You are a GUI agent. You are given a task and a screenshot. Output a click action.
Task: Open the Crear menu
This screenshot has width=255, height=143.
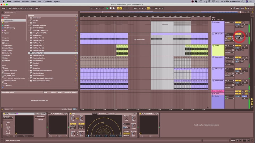[x=33, y=2]
